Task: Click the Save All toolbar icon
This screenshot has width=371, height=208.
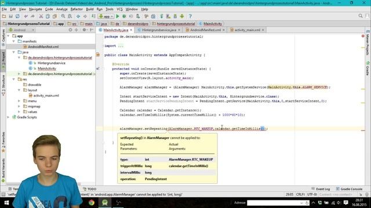Action: pos(10,16)
